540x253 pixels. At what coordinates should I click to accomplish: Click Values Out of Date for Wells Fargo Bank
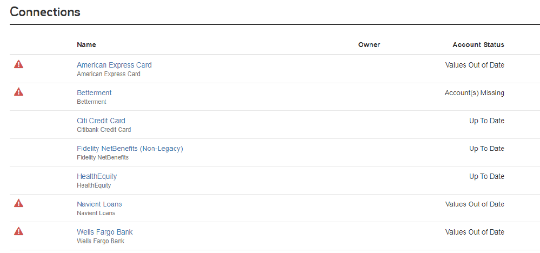click(x=475, y=232)
